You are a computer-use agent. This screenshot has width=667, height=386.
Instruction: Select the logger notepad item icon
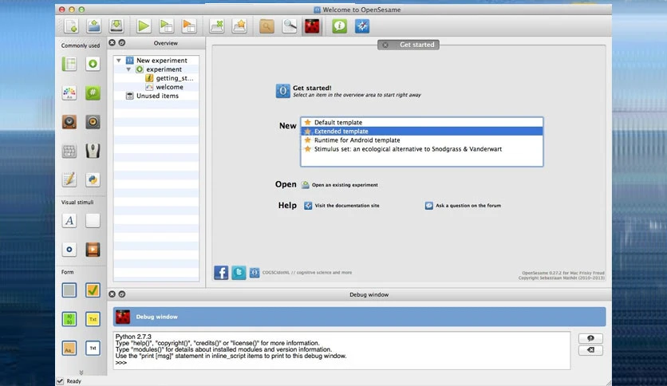[x=69, y=179]
